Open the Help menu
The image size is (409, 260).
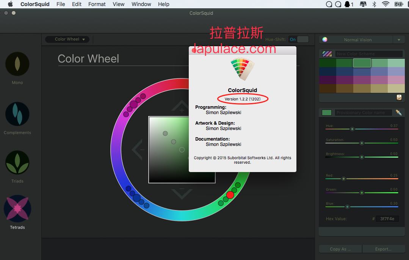pyautogui.click(x=163, y=4)
